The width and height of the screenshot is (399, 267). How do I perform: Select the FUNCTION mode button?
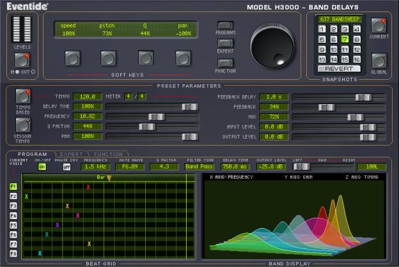225,63
